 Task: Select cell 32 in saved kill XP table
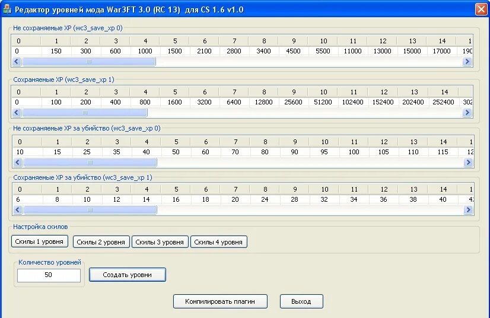coord(324,199)
